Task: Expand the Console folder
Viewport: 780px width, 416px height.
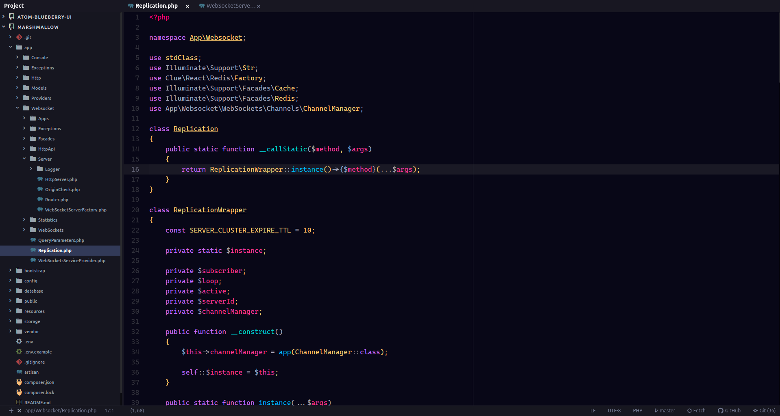Action: tap(17, 57)
